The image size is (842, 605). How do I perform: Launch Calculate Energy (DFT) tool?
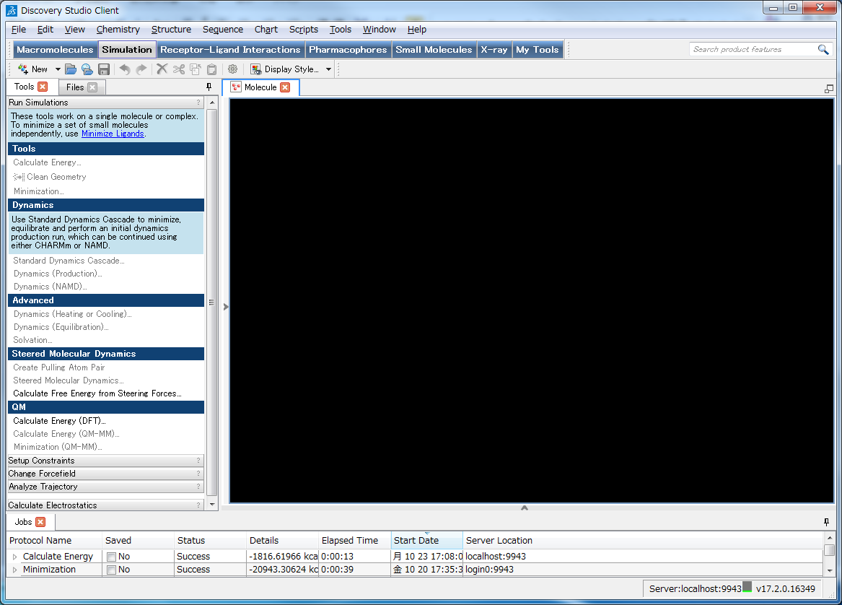point(59,421)
